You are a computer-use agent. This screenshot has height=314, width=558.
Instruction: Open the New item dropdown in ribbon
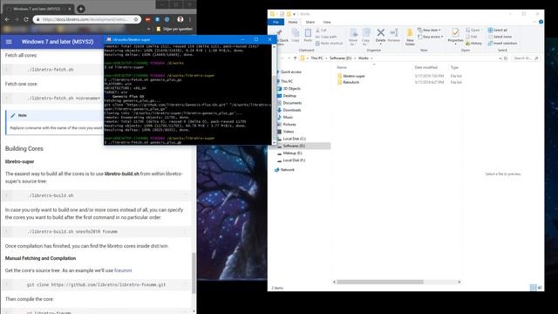(429, 31)
